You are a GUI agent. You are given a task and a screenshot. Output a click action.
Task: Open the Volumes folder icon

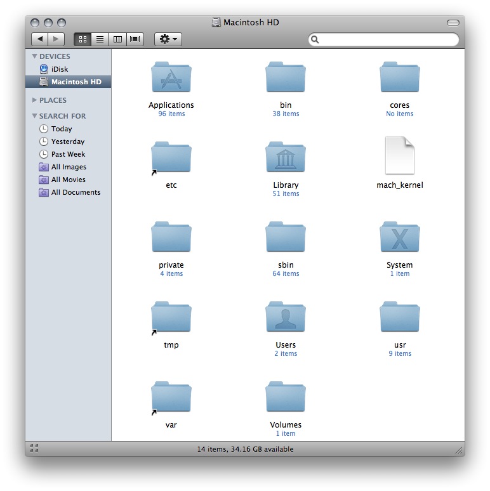click(286, 396)
